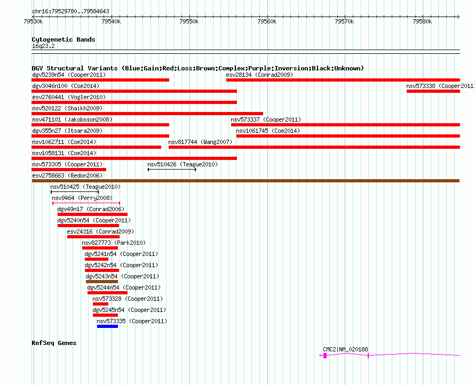
Task: Select the DGV Structural Variants track title
Action: pos(198,68)
